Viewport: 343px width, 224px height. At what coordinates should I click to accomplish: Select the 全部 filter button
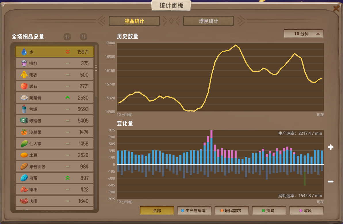click(x=157, y=211)
